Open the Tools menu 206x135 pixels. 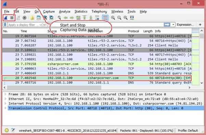click(131, 12)
